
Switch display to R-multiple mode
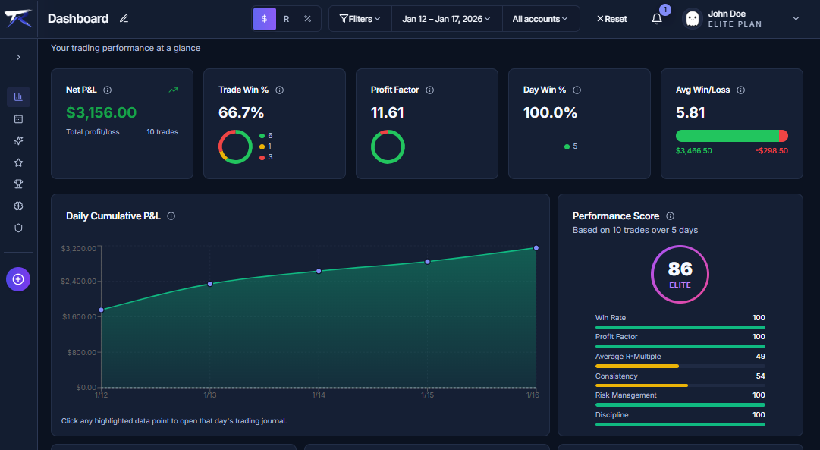click(x=286, y=19)
